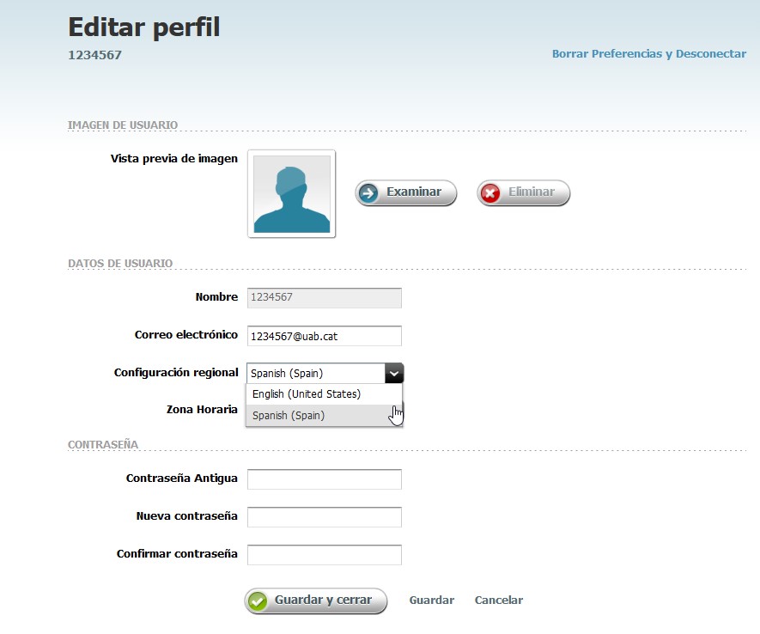Viewport: 760px width, 634px height.
Task: Choose English (United States) from the list
Action: 307,394
